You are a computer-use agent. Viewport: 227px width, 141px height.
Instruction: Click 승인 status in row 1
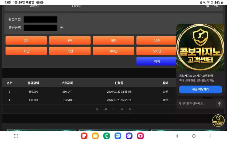(x=165, y=100)
